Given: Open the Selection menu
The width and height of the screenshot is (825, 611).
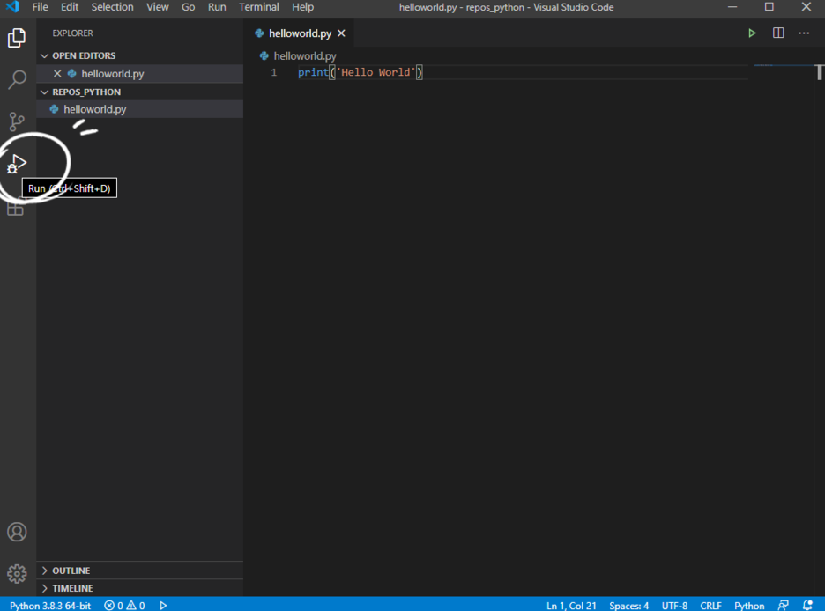Looking at the screenshot, I should pos(113,7).
